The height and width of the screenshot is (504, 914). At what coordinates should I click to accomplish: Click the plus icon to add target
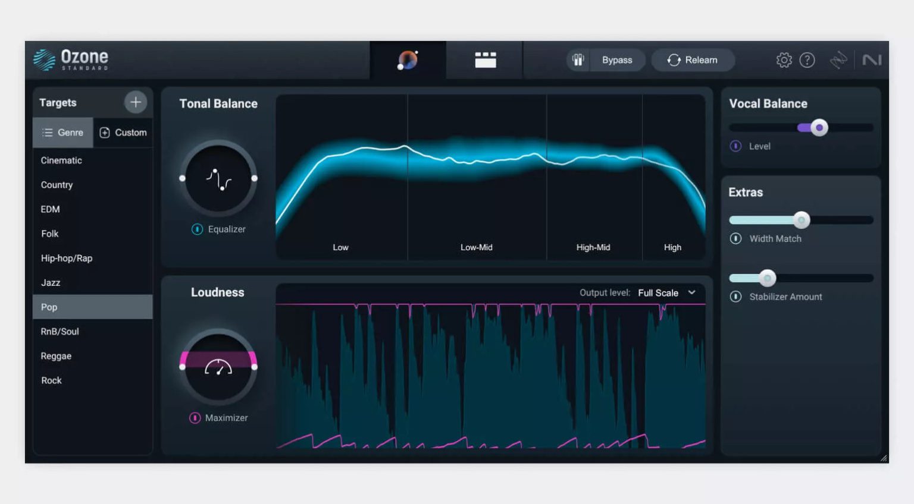point(136,102)
